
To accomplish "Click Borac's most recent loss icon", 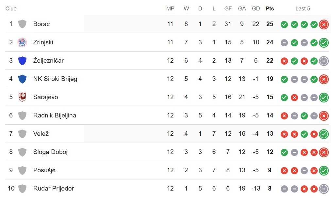I will 324,24.
